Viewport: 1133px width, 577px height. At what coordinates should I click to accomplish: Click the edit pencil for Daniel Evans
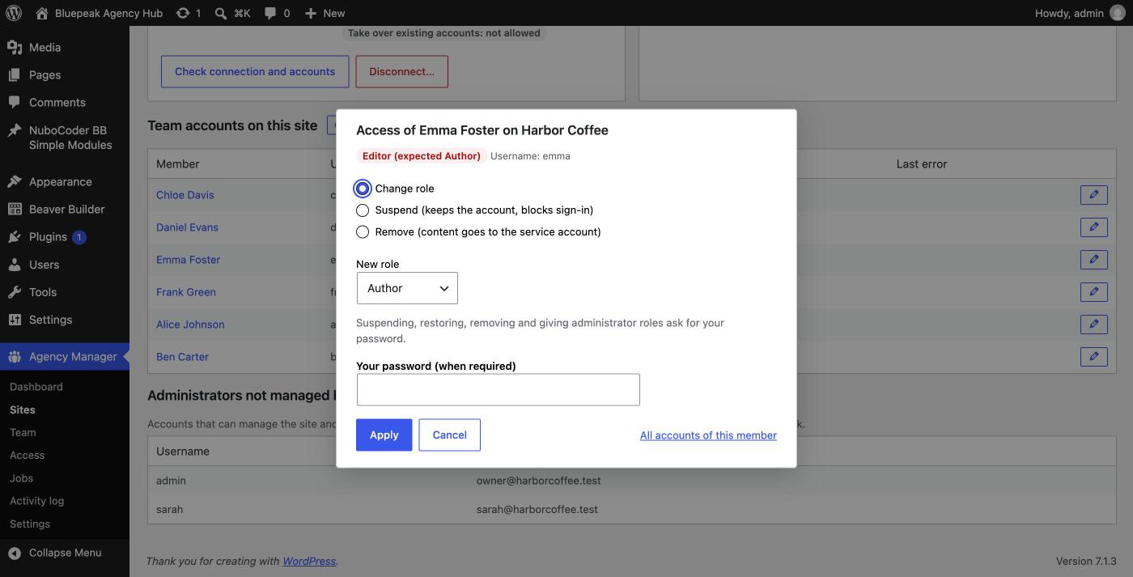coord(1094,227)
